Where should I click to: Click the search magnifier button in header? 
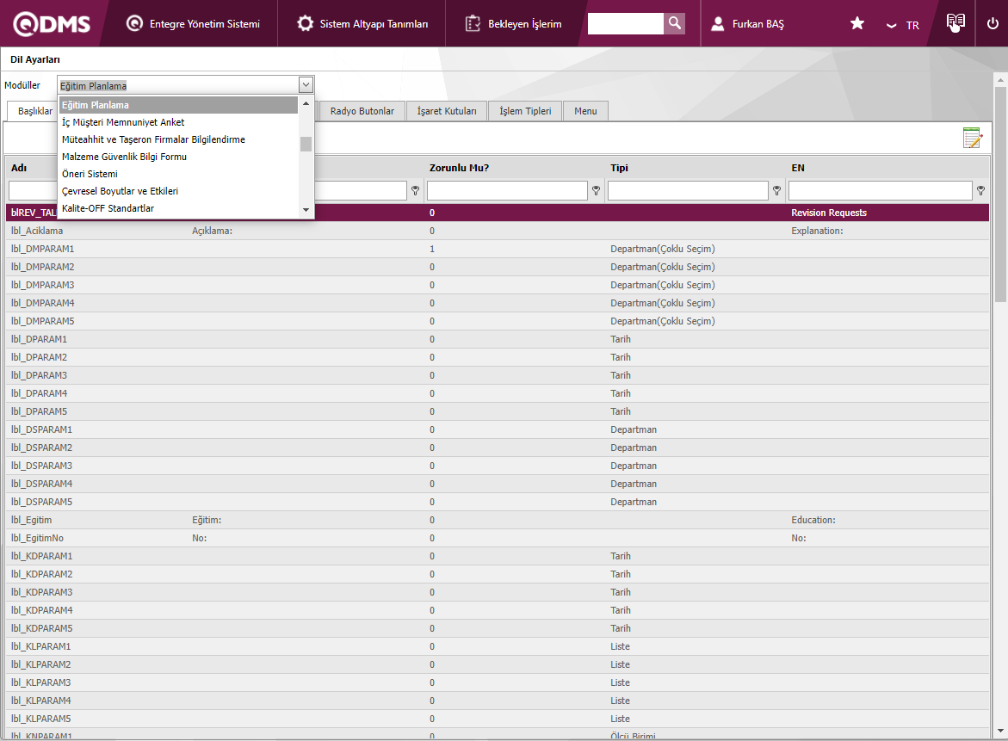coord(674,23)
